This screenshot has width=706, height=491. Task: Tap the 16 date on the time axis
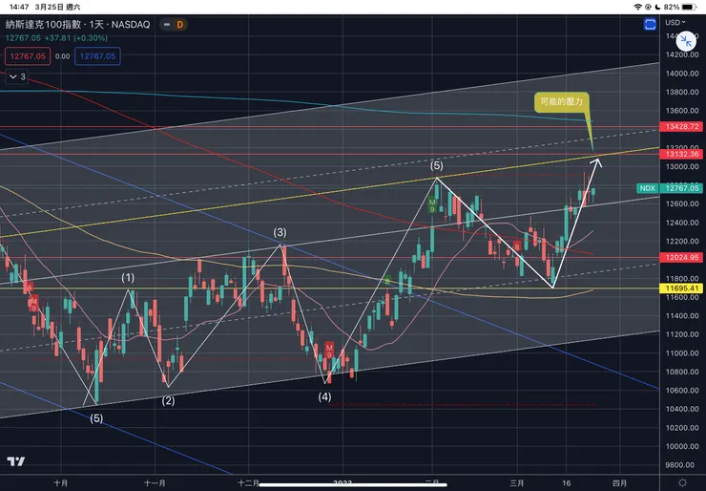point(567,483)
